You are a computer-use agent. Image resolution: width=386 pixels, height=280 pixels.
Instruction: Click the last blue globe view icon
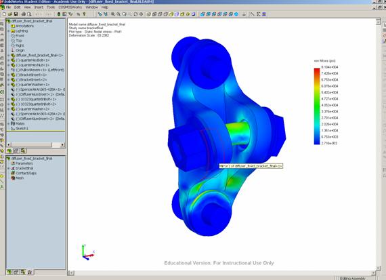point(236,14)
